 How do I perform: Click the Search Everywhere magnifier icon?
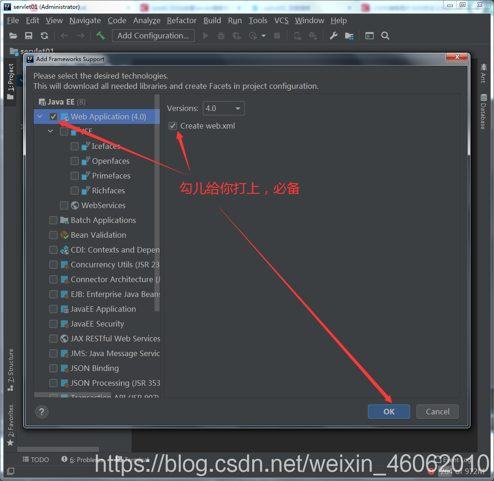pos(385,36)
